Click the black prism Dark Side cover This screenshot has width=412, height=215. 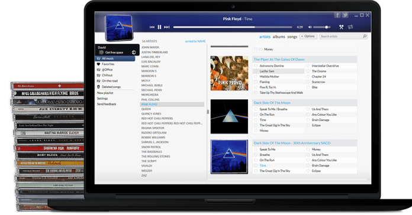(229, 117)
